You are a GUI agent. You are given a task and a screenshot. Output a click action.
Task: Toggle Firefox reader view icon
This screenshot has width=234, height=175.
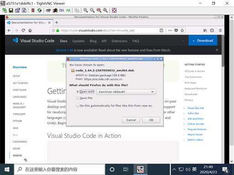161,31
